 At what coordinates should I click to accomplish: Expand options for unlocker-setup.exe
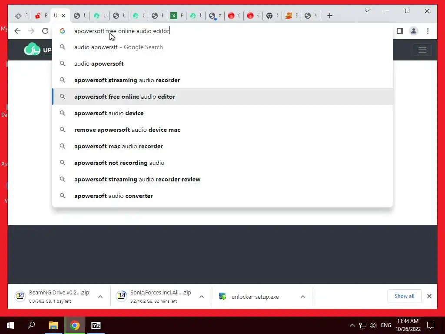coord(303,297)
